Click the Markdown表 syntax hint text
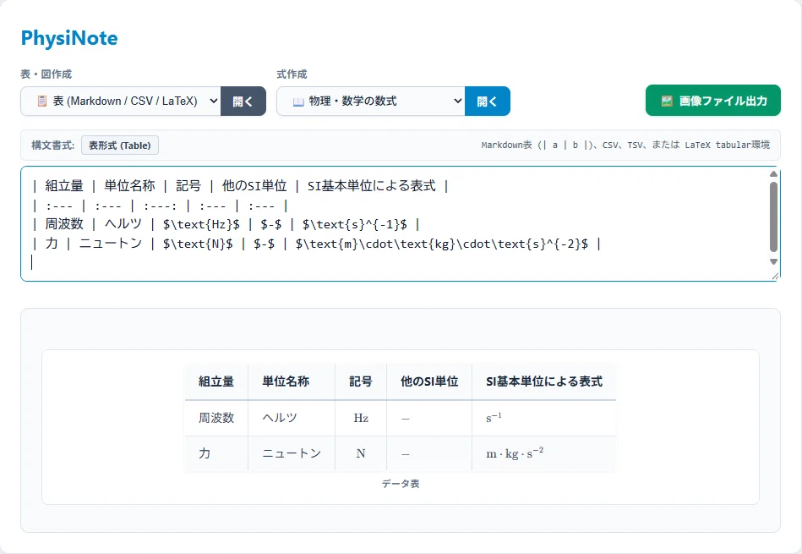 coord(625,145)
